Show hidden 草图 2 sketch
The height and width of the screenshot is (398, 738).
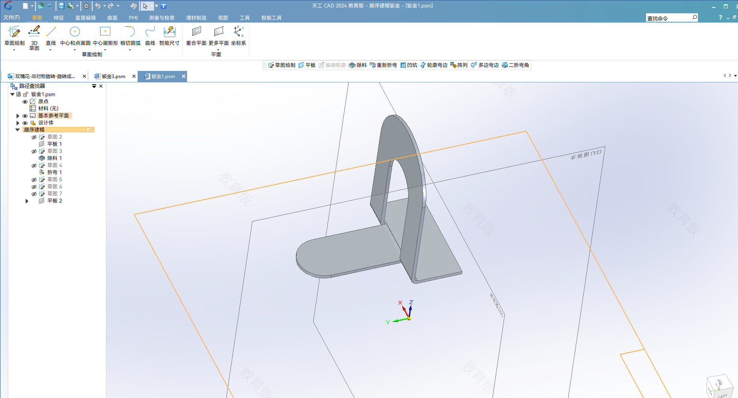pos(34,137)
